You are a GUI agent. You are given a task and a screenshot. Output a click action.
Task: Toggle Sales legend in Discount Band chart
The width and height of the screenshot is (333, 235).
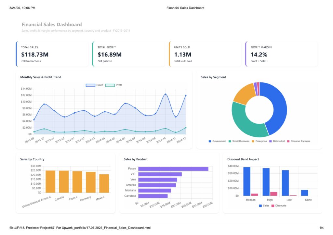[x=264, y=206]
